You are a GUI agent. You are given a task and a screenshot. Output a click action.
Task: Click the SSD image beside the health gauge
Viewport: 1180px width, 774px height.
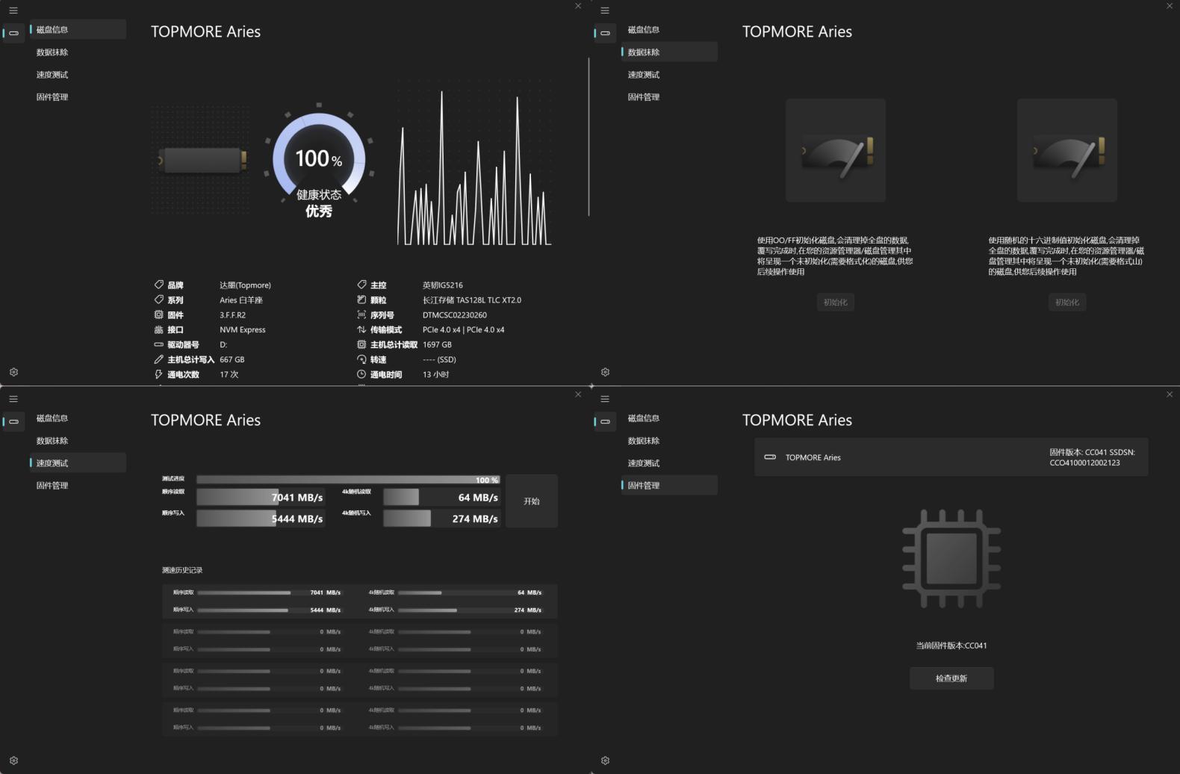point(202,160)
